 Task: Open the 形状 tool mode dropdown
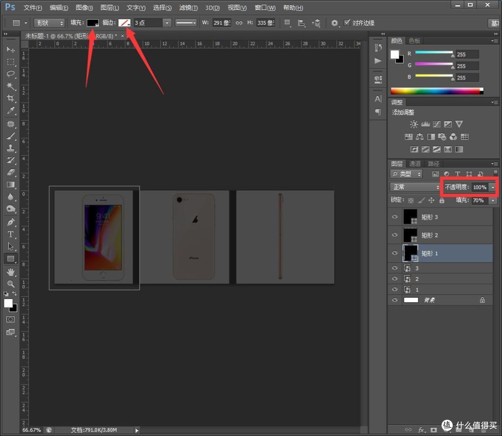point(49,23)
